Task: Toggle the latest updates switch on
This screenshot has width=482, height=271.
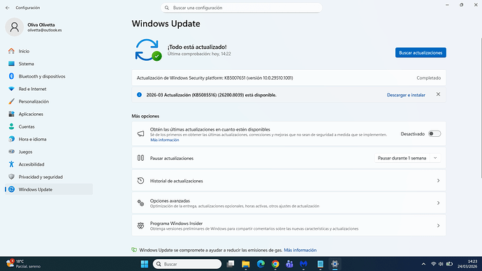Action: (434, 133)
